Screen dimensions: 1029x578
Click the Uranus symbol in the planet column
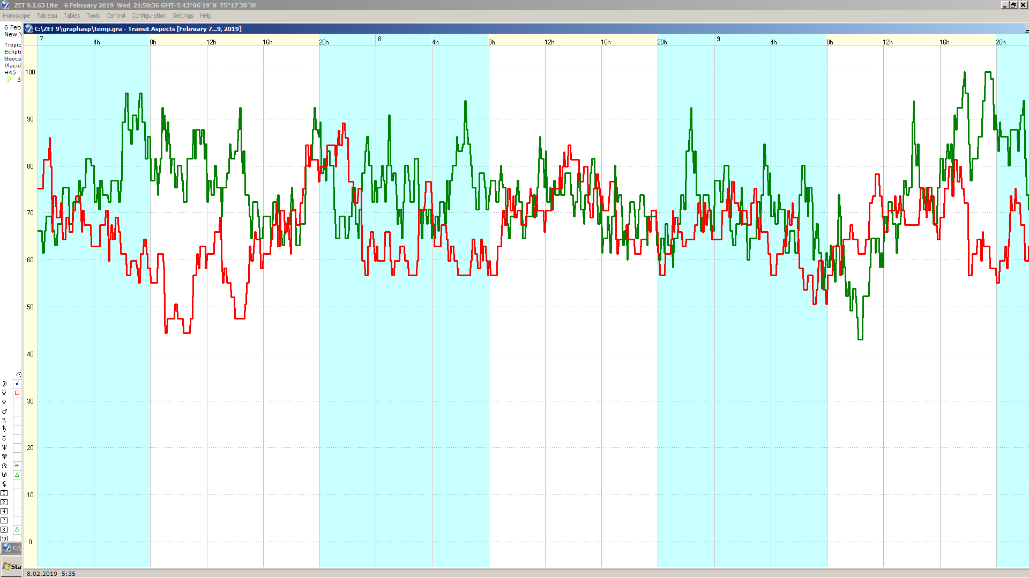click(x=4, y=438)
